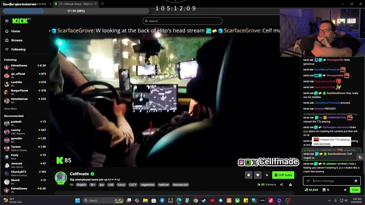Open Browse in the sidebar
Image resolution: width=365 pixels, height=205 pixels.
coord(17,40)
